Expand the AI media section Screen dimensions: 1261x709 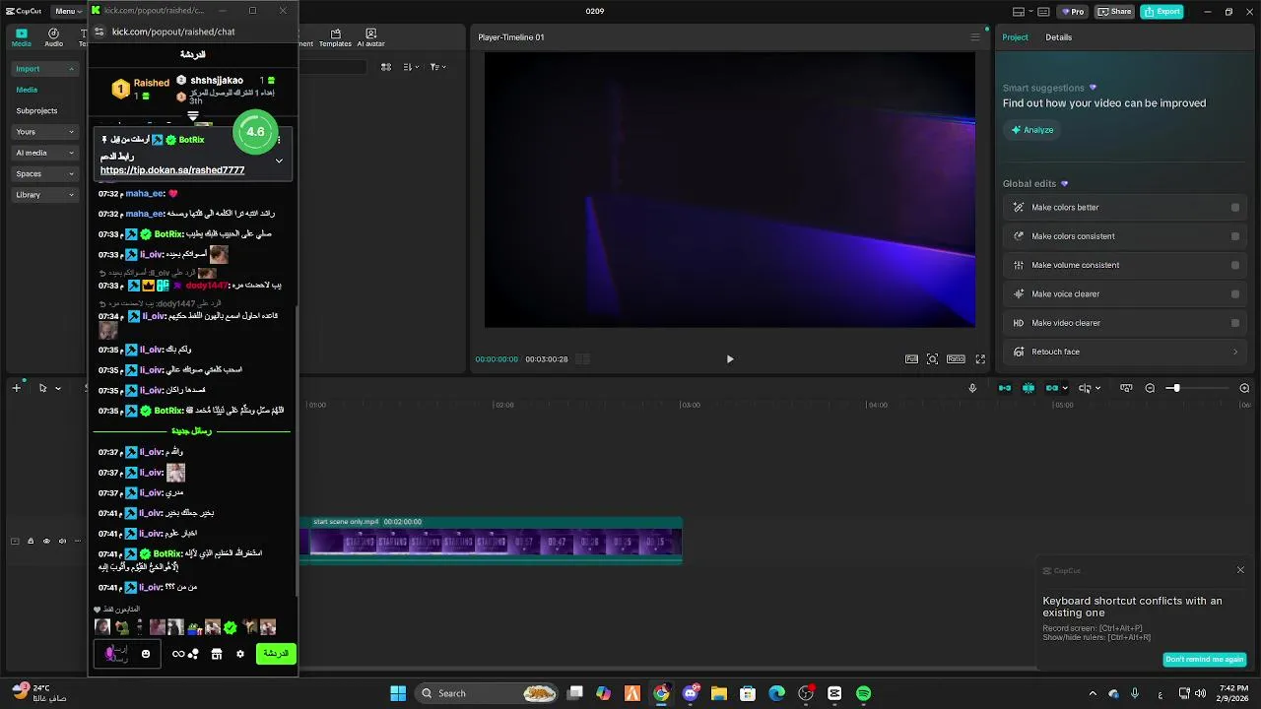[44, 153]
